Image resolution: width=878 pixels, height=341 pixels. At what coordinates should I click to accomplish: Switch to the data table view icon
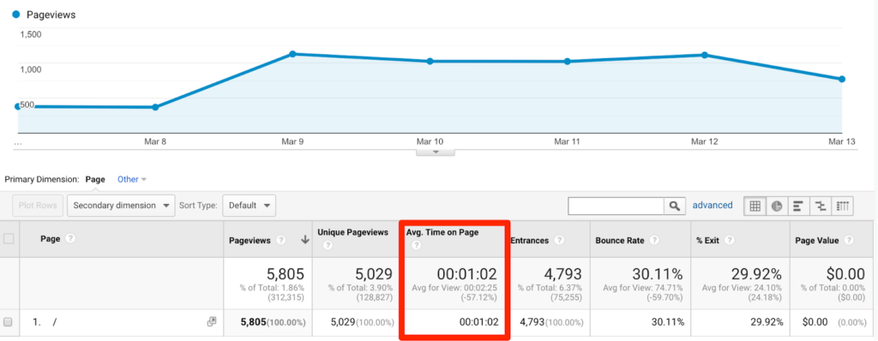pyautogui.click(x=755, y=206)
